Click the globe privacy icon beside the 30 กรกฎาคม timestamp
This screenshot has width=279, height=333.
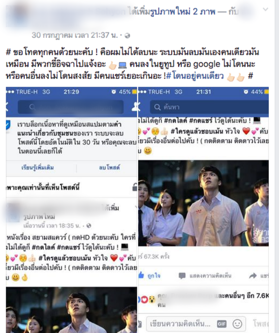point(127,36)
